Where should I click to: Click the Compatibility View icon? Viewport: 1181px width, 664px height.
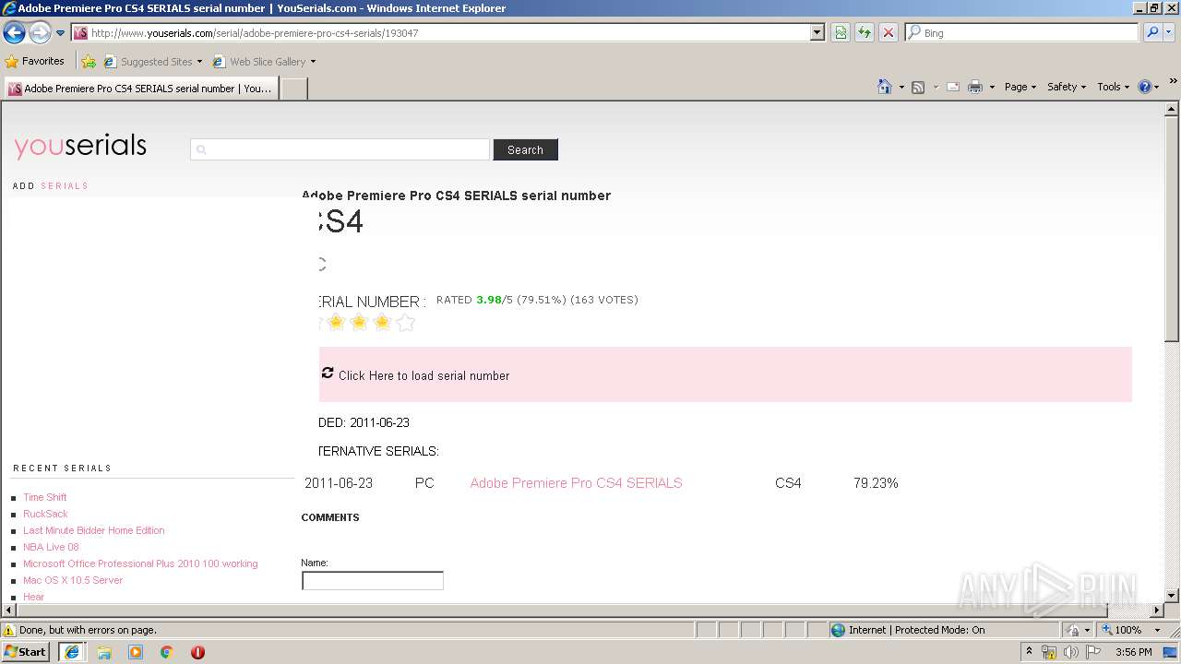tap(841, 32)
